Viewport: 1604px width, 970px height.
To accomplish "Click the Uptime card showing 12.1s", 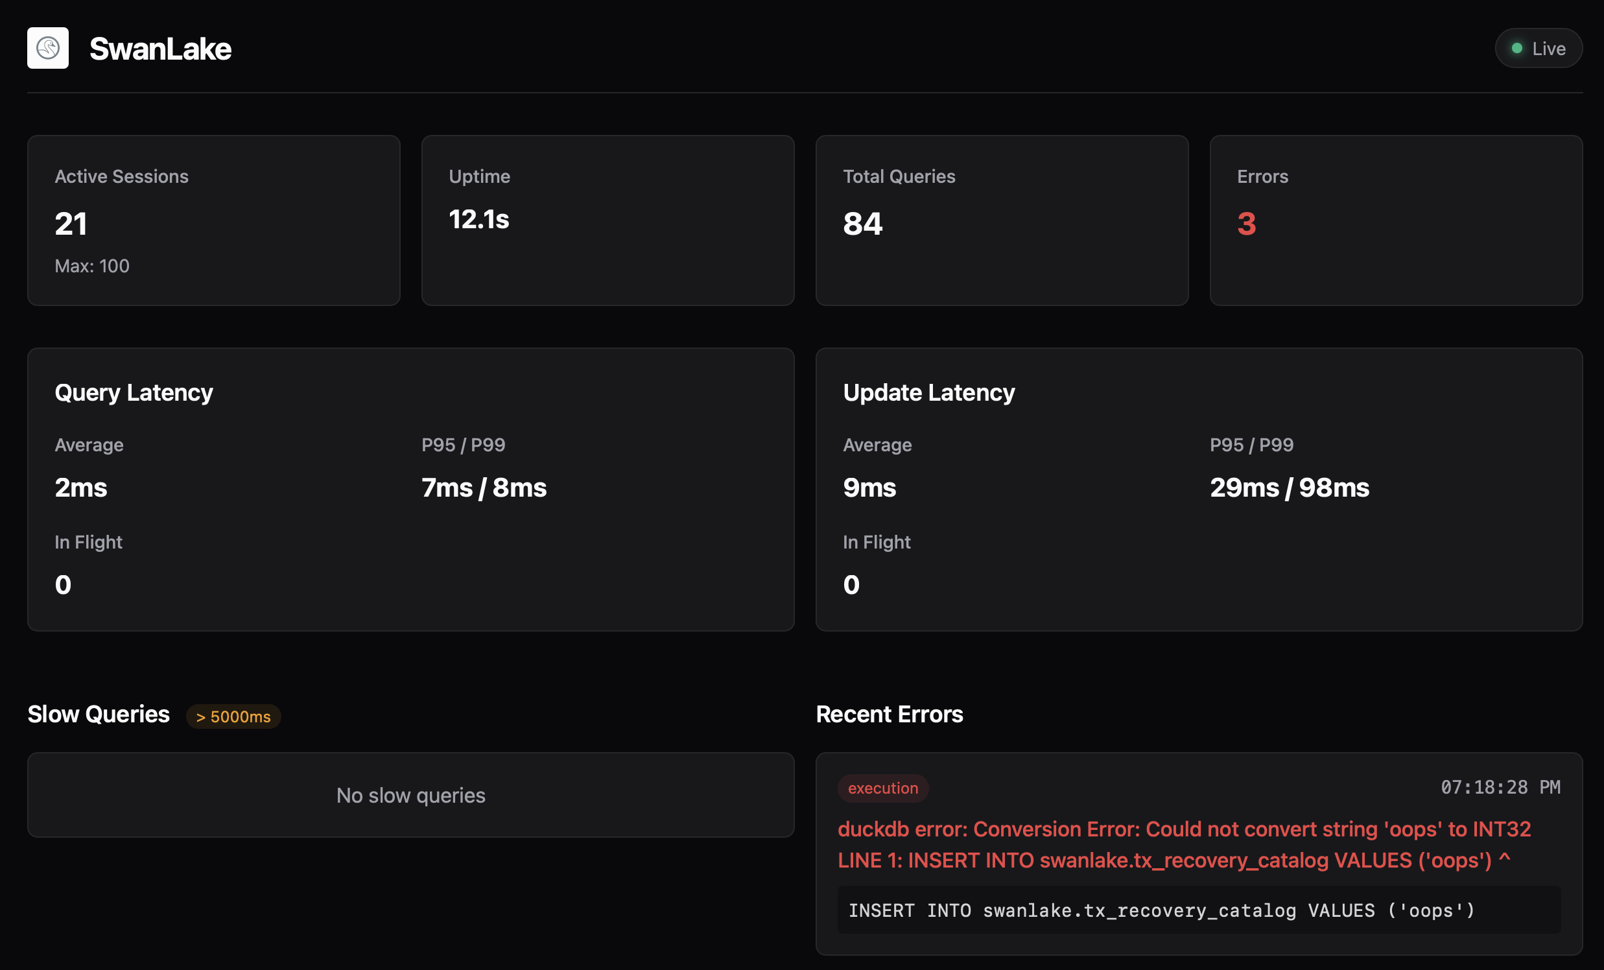I will click(x=607, y=220).
